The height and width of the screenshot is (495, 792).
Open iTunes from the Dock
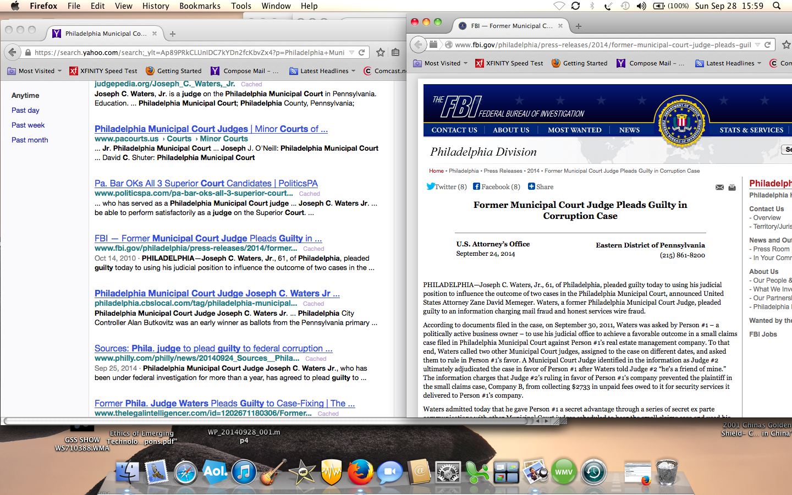pyautogui.click(x=244, y=472)
